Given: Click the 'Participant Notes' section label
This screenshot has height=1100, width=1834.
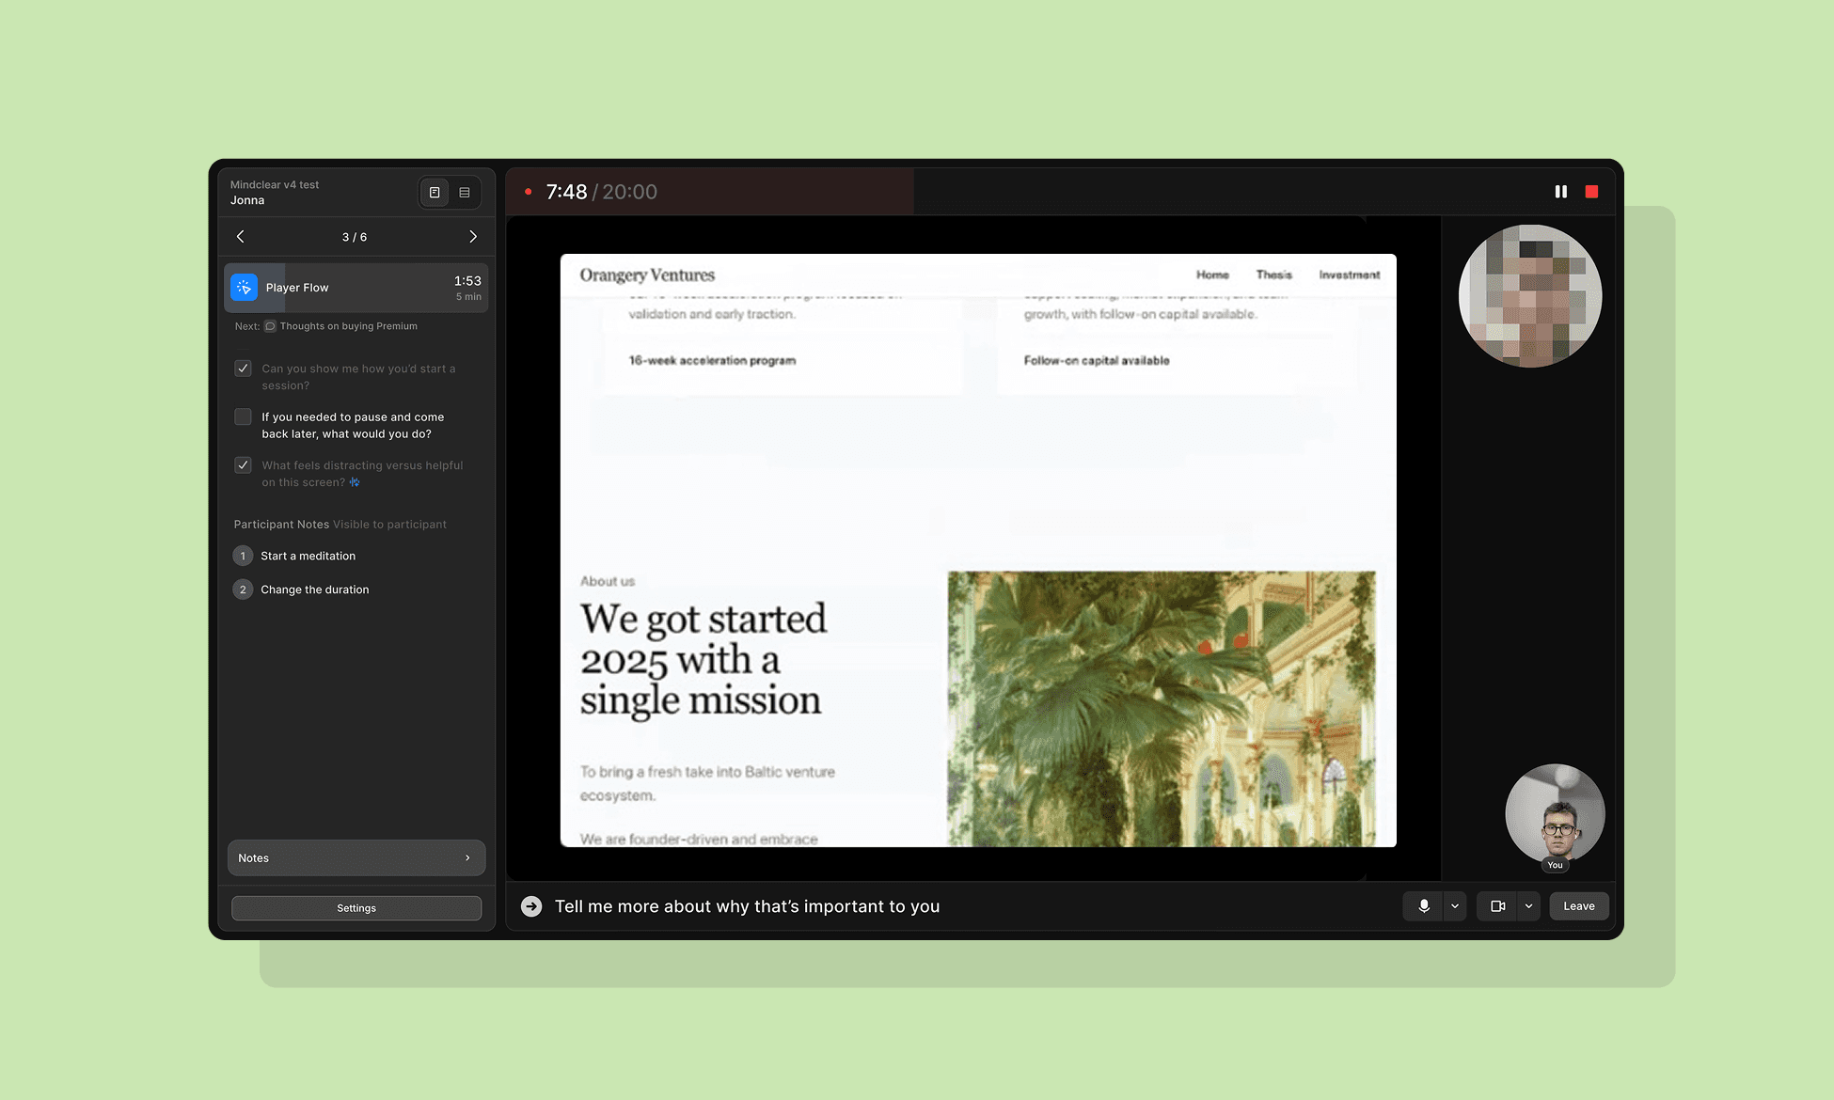Looking at the screenshot, I should pyautogui.click(x=281, y=525).
